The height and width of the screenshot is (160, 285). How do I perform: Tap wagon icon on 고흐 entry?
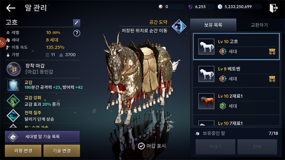[272, 52]
